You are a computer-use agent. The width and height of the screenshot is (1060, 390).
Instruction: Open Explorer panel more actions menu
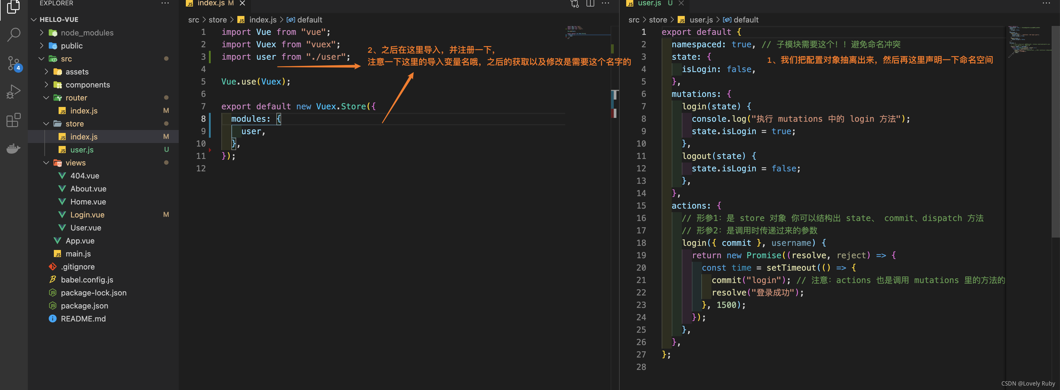click(x=165, y=3)
